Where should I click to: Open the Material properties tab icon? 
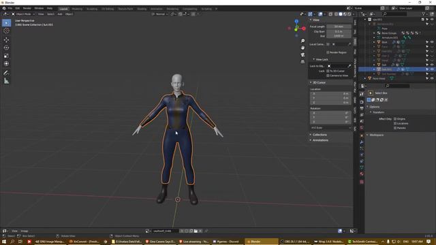362,174
